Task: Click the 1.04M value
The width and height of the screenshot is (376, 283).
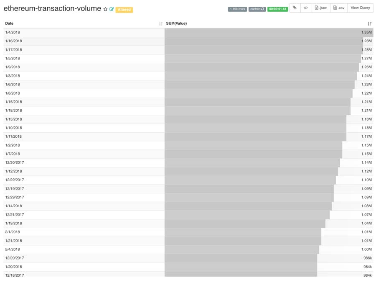Action: [x=366, y=224]
